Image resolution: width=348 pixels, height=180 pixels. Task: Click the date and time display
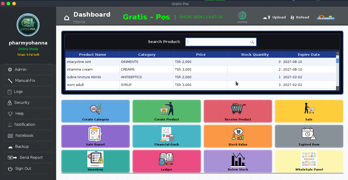[201, 17]
